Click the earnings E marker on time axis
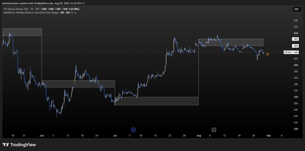 (x=214, y=130)
